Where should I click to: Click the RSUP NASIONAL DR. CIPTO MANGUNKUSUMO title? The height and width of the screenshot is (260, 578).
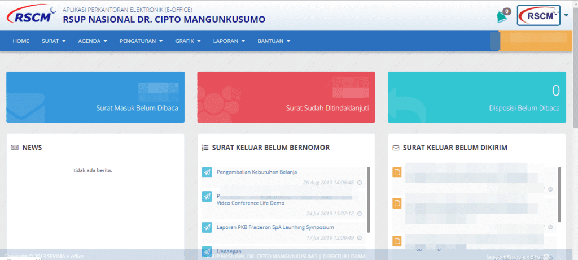click(x=164, y=20)
